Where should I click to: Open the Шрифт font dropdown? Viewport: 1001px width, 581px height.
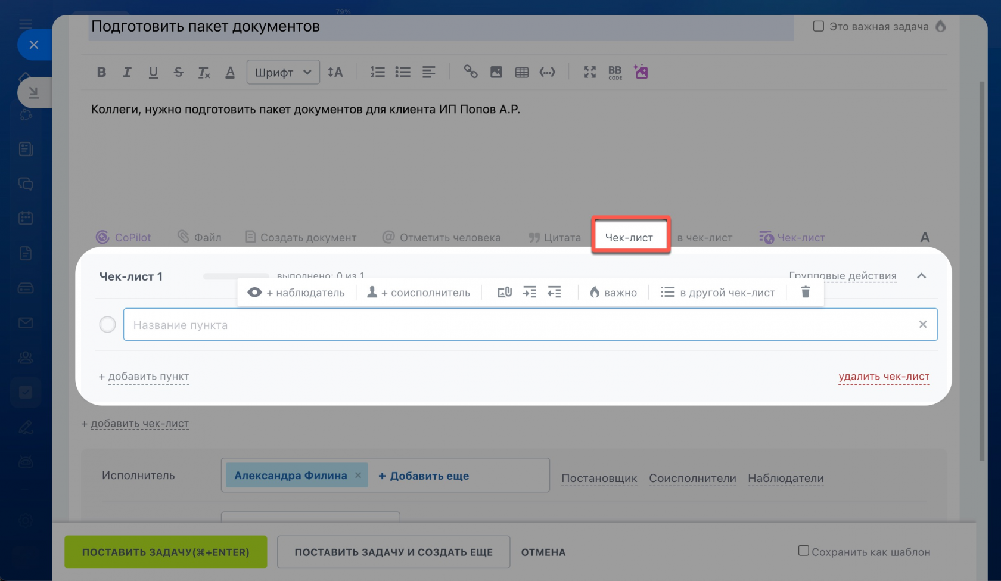pyautogui.click(x=283, y=72)
